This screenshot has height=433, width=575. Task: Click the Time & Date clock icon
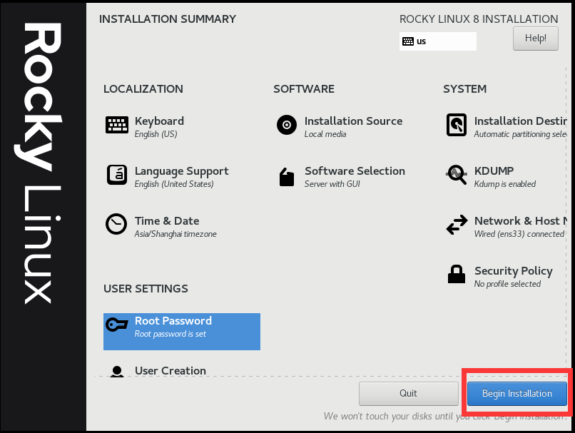pyautogui.click(x=116, y=224)
